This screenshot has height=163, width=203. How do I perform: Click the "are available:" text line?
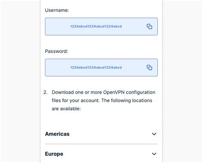[x=66, y=109]
